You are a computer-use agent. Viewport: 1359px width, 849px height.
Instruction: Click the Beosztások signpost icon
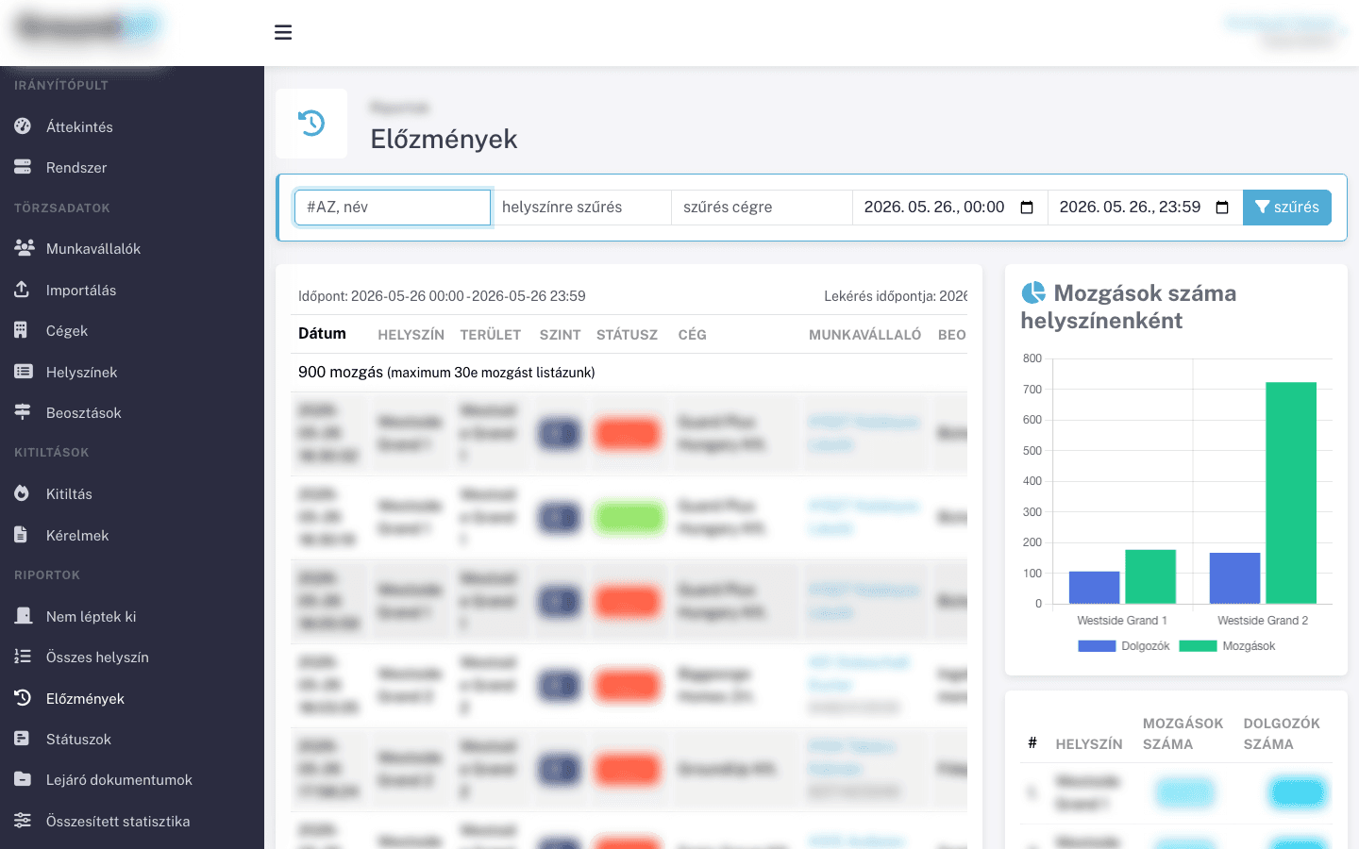23,412
